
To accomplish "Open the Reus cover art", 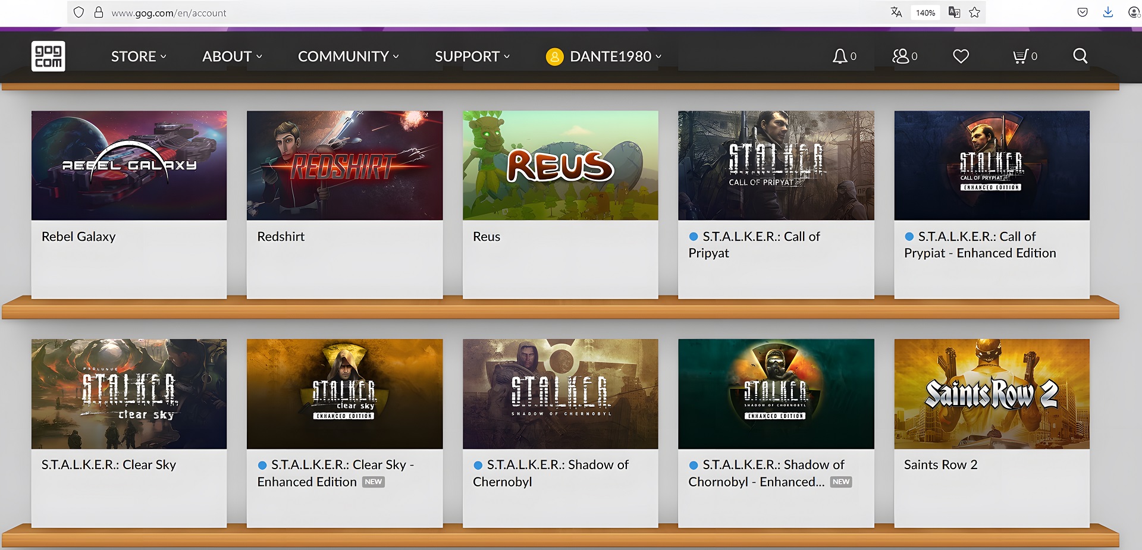I will (x=560, y=165).
